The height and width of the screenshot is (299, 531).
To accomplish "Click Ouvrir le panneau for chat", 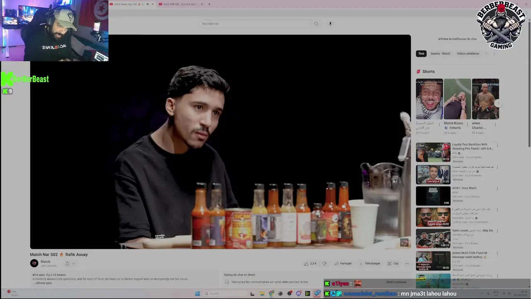I will (x=396, y=282).
